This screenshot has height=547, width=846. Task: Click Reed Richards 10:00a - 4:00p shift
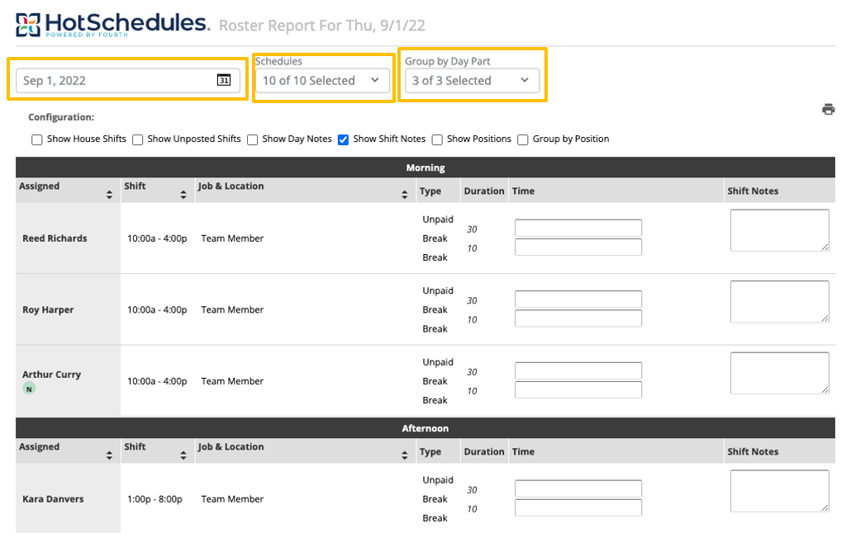point(157,238)
